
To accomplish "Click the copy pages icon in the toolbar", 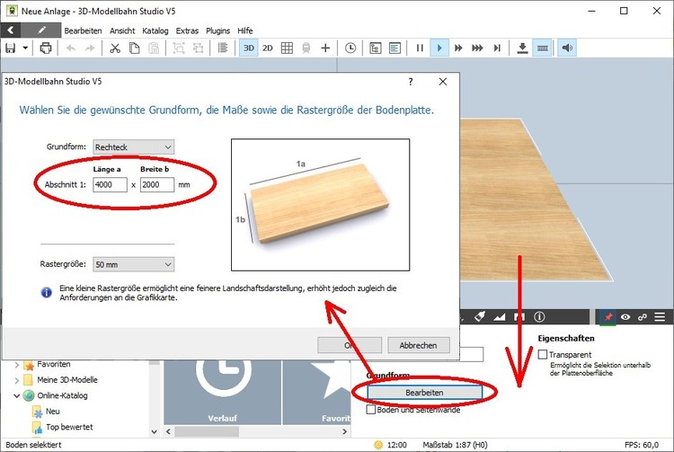I will tap(135, 49).
